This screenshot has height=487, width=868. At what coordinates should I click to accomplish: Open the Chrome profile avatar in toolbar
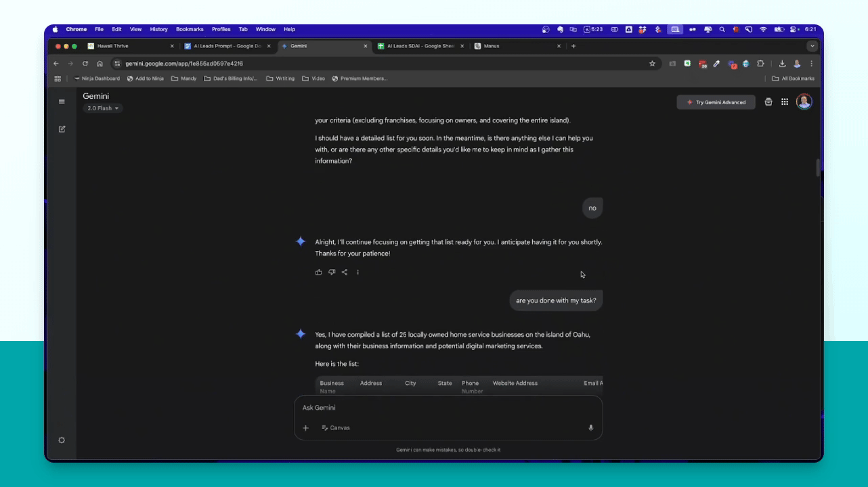coord(797,64)
